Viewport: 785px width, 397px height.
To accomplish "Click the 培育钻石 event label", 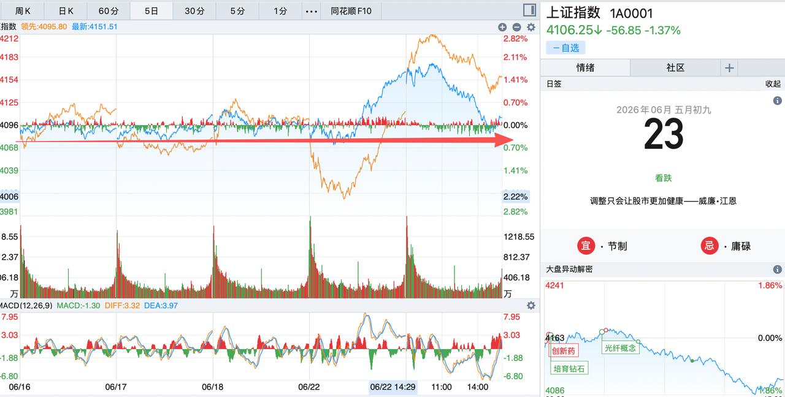I will (569, 368).
